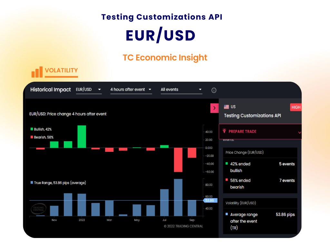Viewport: 330px width, 247px height.
Task: Click the Historical Impact title
Action: click(x=51, y=90)
